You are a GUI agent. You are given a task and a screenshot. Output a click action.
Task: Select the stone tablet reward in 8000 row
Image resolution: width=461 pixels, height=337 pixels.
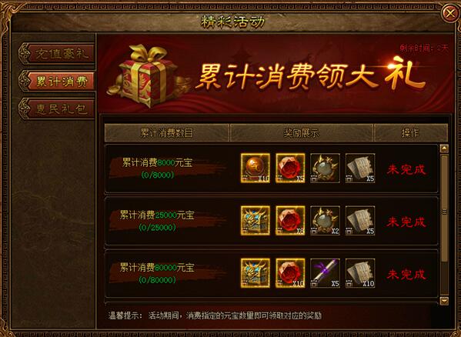tap(360, 168)
